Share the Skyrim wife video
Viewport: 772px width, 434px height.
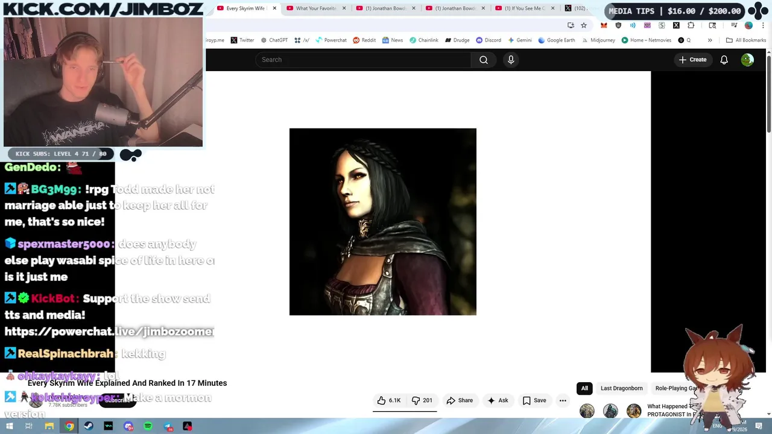pyautogui.click(x=460, y=400)
